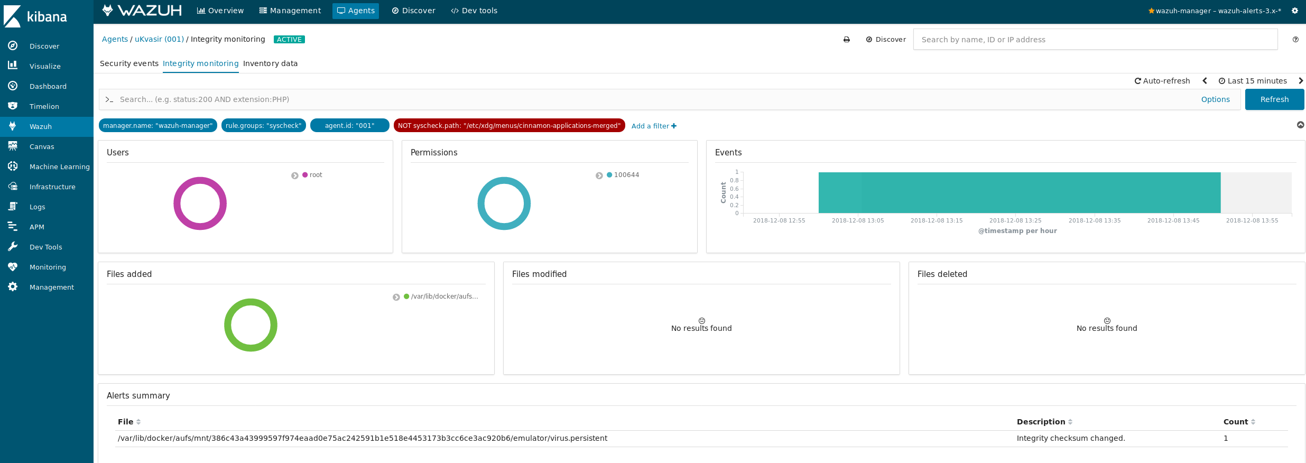The image size is (1306, 463).
Task: Open the Discover top menu
Action: coord(414,11)
